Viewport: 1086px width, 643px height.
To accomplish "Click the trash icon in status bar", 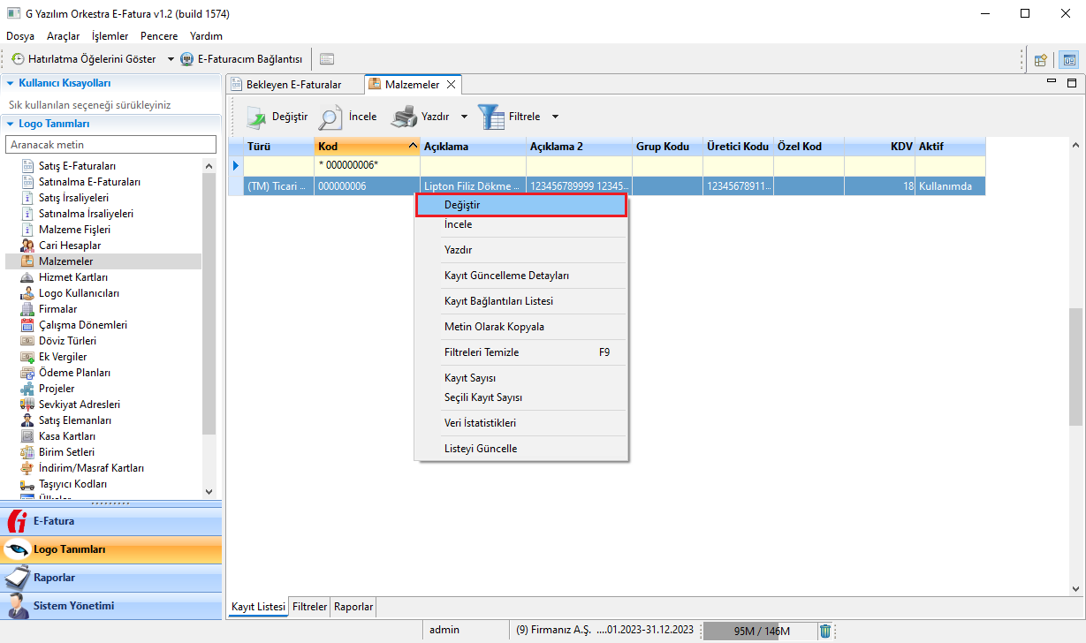I will 825,631.
